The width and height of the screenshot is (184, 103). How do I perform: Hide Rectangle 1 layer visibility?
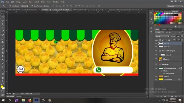coord(156,64)
